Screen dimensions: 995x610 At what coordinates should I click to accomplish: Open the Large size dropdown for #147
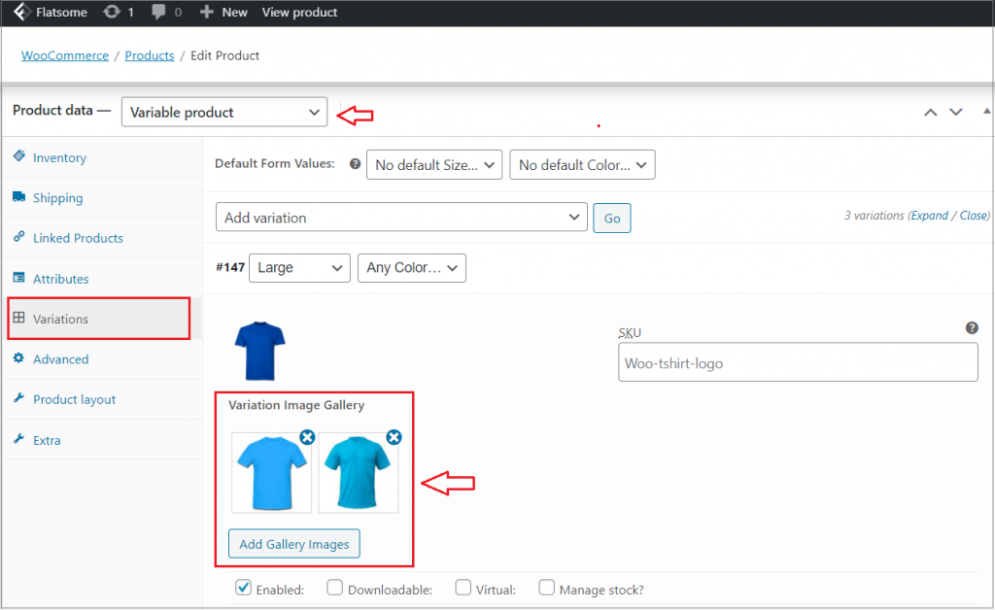(299, 267)
